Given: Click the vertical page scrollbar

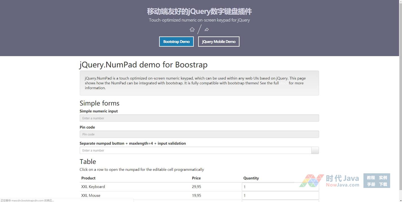Looking at the screenshot, I should 400,84.
